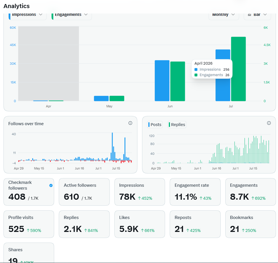Select the Likes 5.9K card
This screenshot has width=278, height=263.
tap(140, 224)
